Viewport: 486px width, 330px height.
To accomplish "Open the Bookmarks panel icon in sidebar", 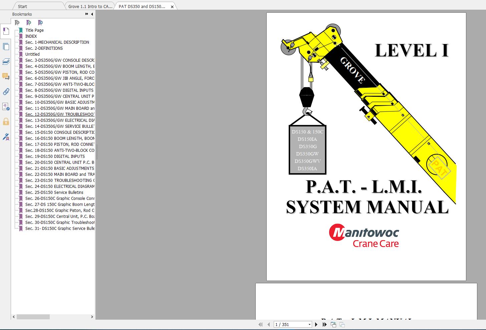I will 6,31.
